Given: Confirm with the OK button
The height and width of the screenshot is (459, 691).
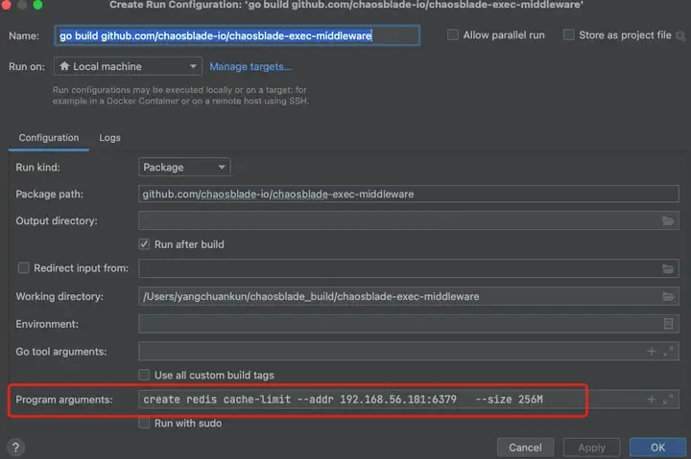Looking at the screenshot, I should [x=657, y=448].
